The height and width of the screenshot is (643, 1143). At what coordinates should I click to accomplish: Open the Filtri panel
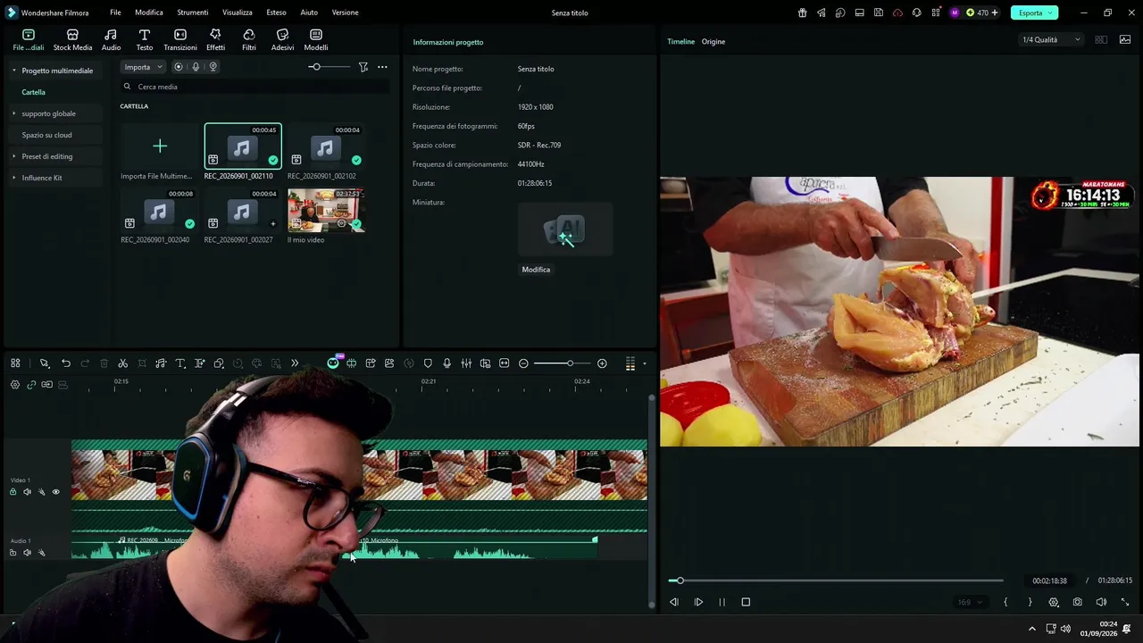pyautogui.click(x=249, y=39)
